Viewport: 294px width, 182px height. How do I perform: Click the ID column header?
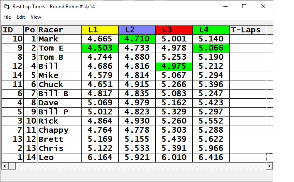[12, 30]
